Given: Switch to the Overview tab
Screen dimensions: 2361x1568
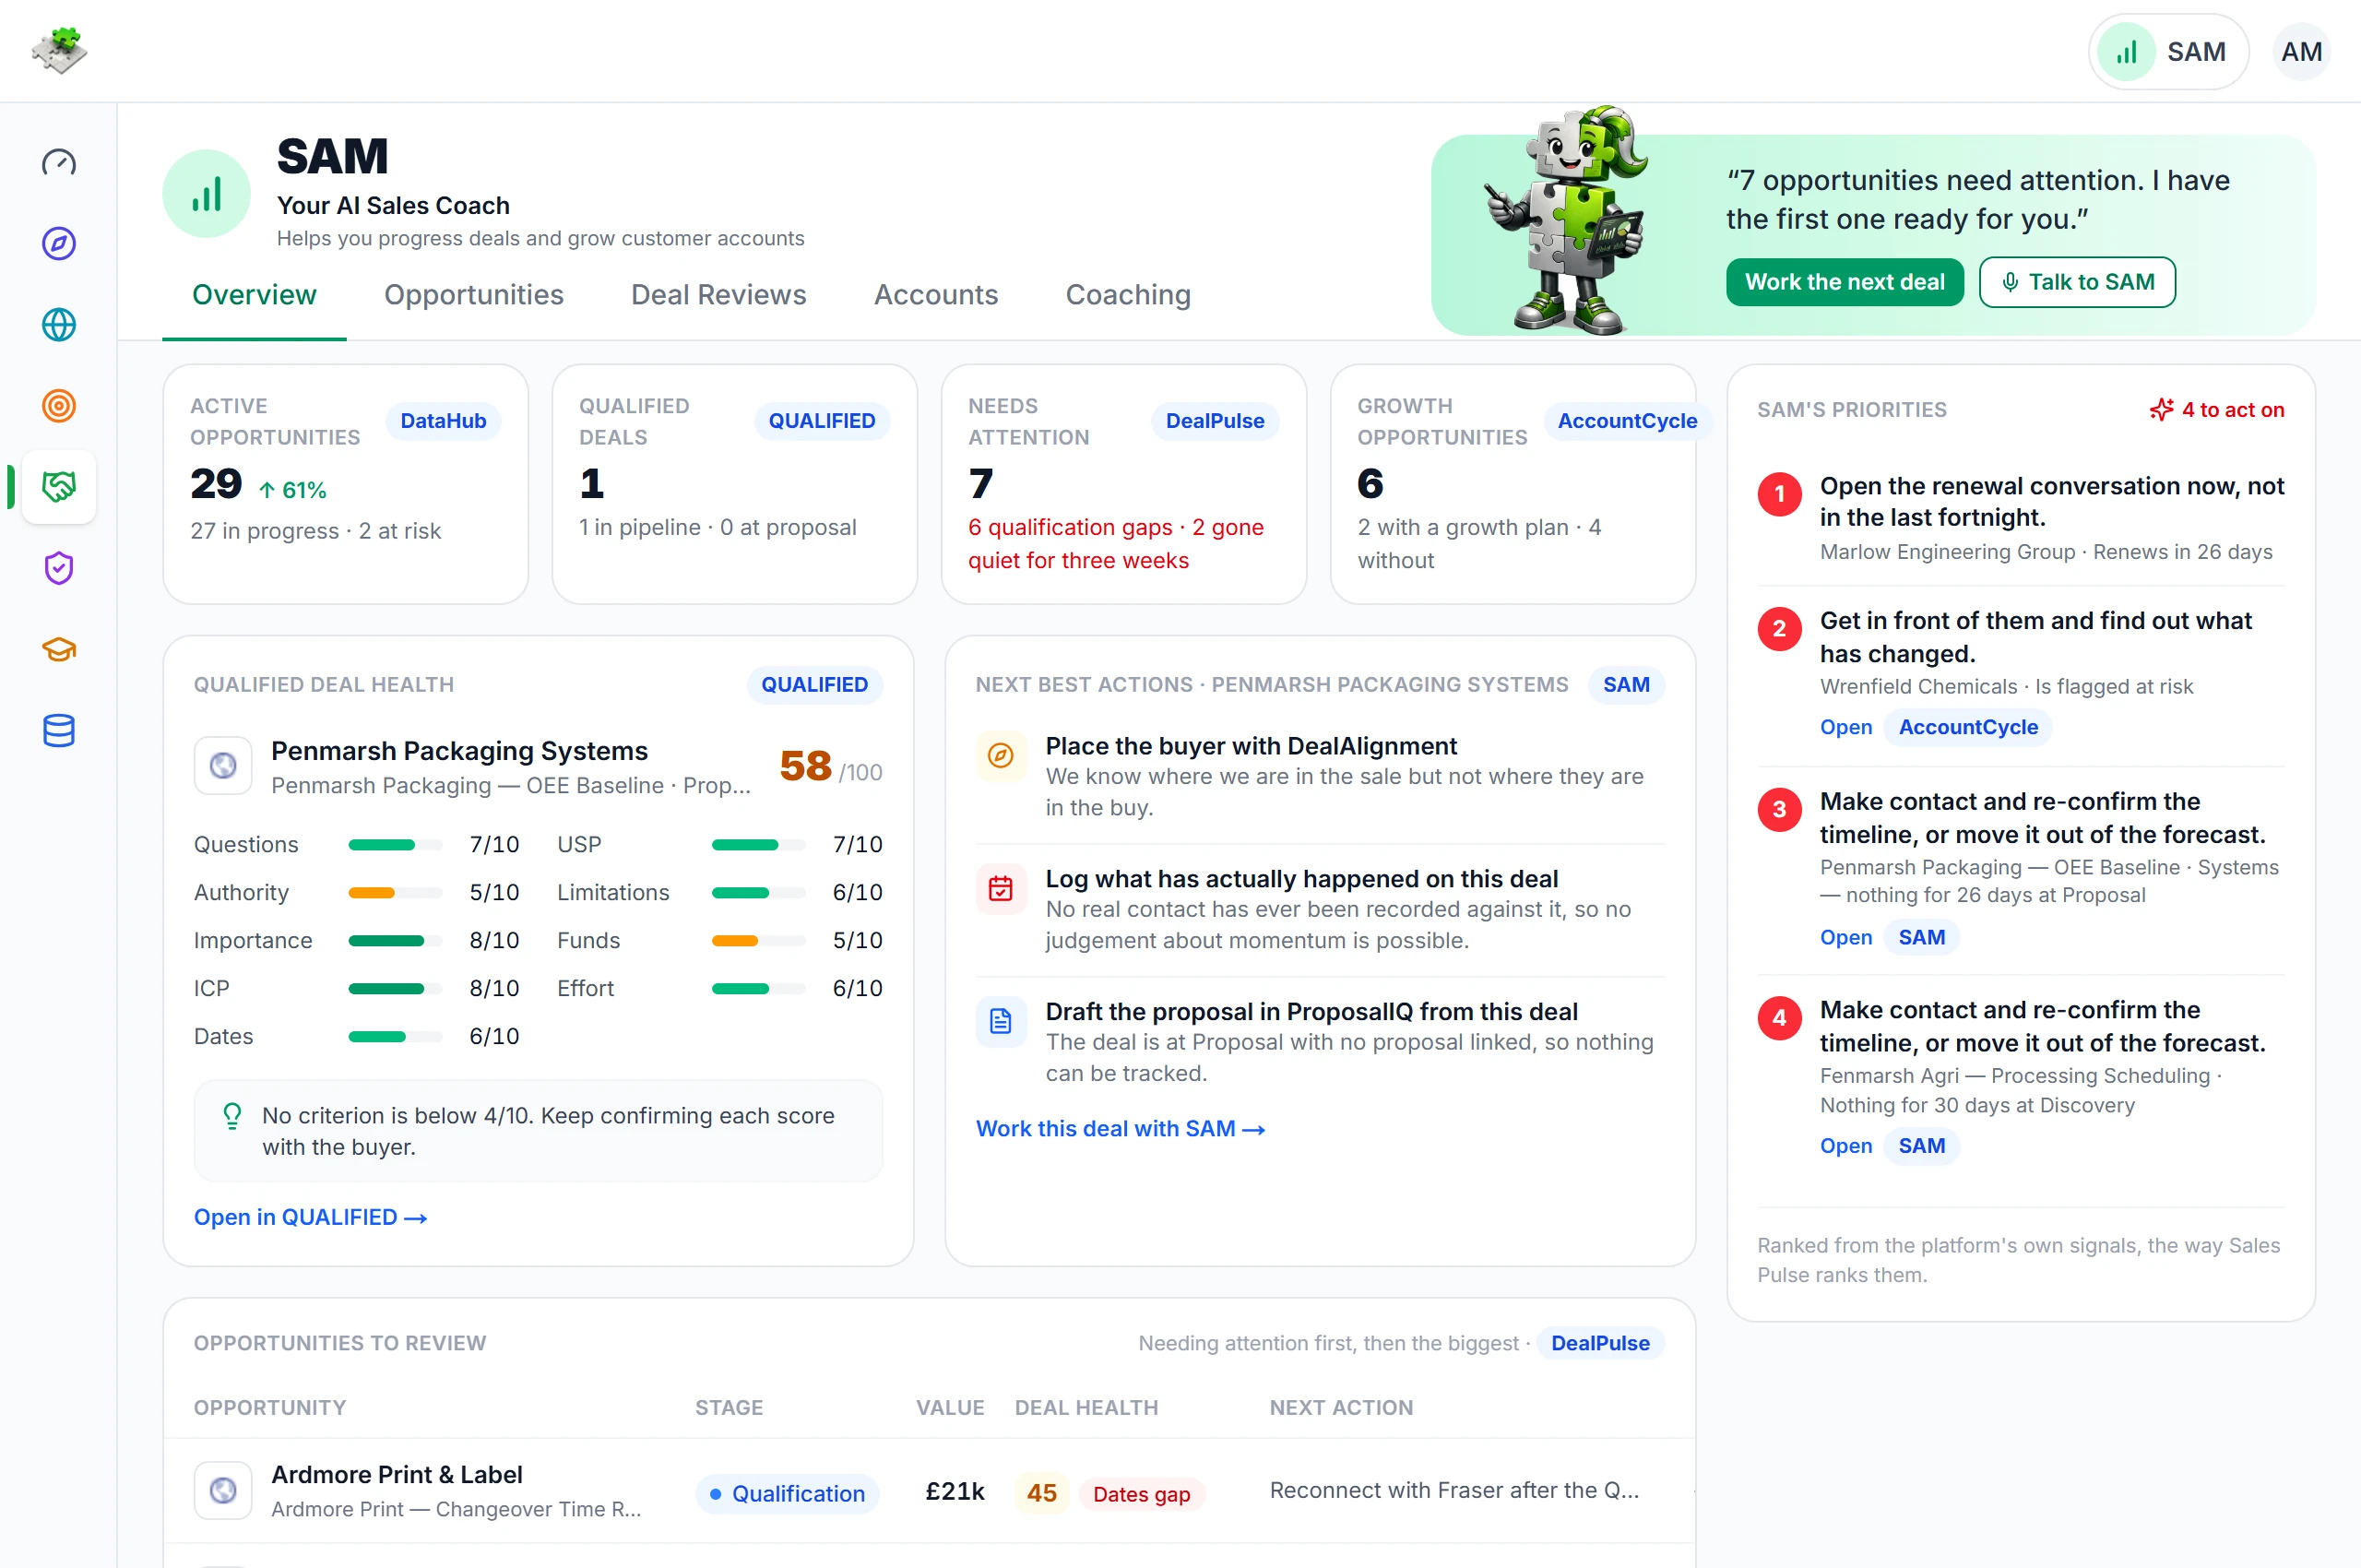Looking at the screenshot, I should (x=254, y=295).
